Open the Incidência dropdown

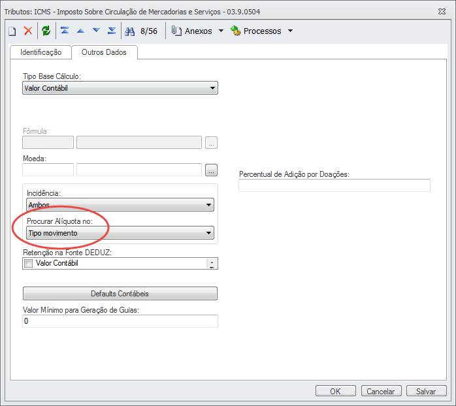[120, 204]
